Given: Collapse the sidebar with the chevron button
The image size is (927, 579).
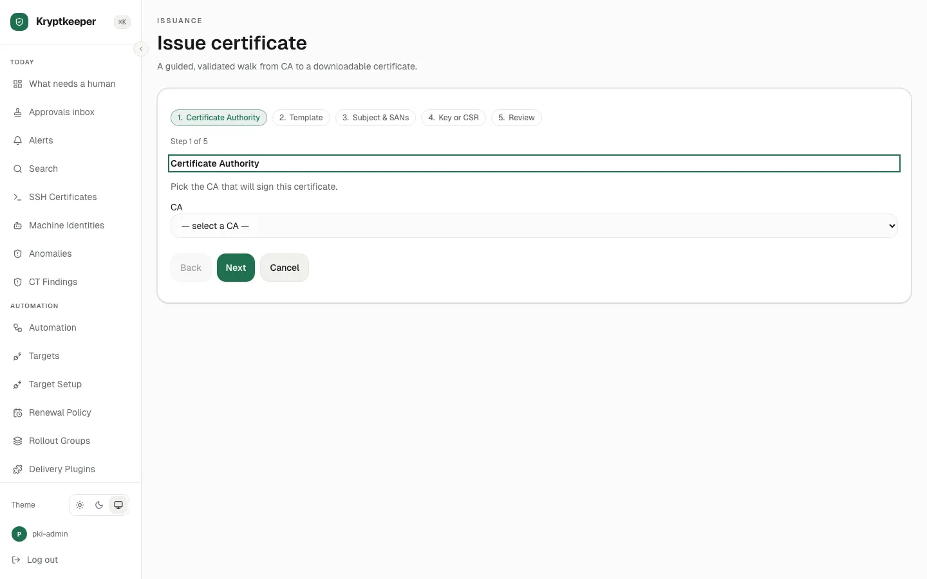Looking at the screenshot, I should (141, 49).
